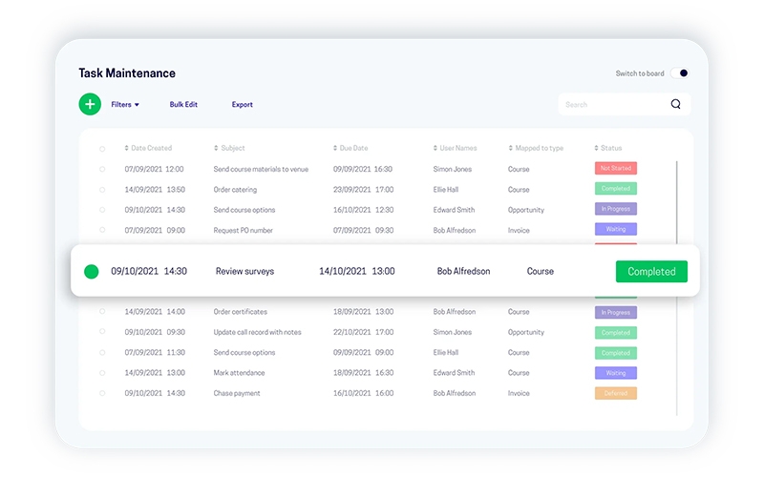764x477 pixels.
Task: Select the header row select-all radio button
Action: point(102,149)
